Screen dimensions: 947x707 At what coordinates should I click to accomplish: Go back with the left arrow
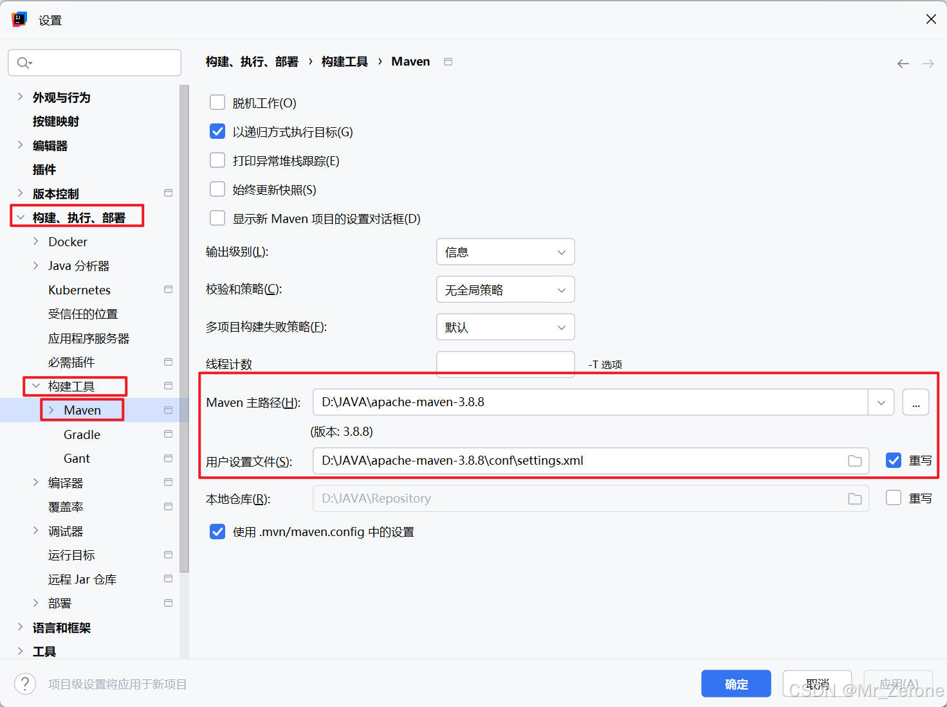(903, 63)
